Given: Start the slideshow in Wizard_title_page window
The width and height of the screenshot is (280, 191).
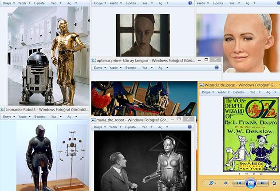Looking at the screenshot, I should click(x=251, y=183).
